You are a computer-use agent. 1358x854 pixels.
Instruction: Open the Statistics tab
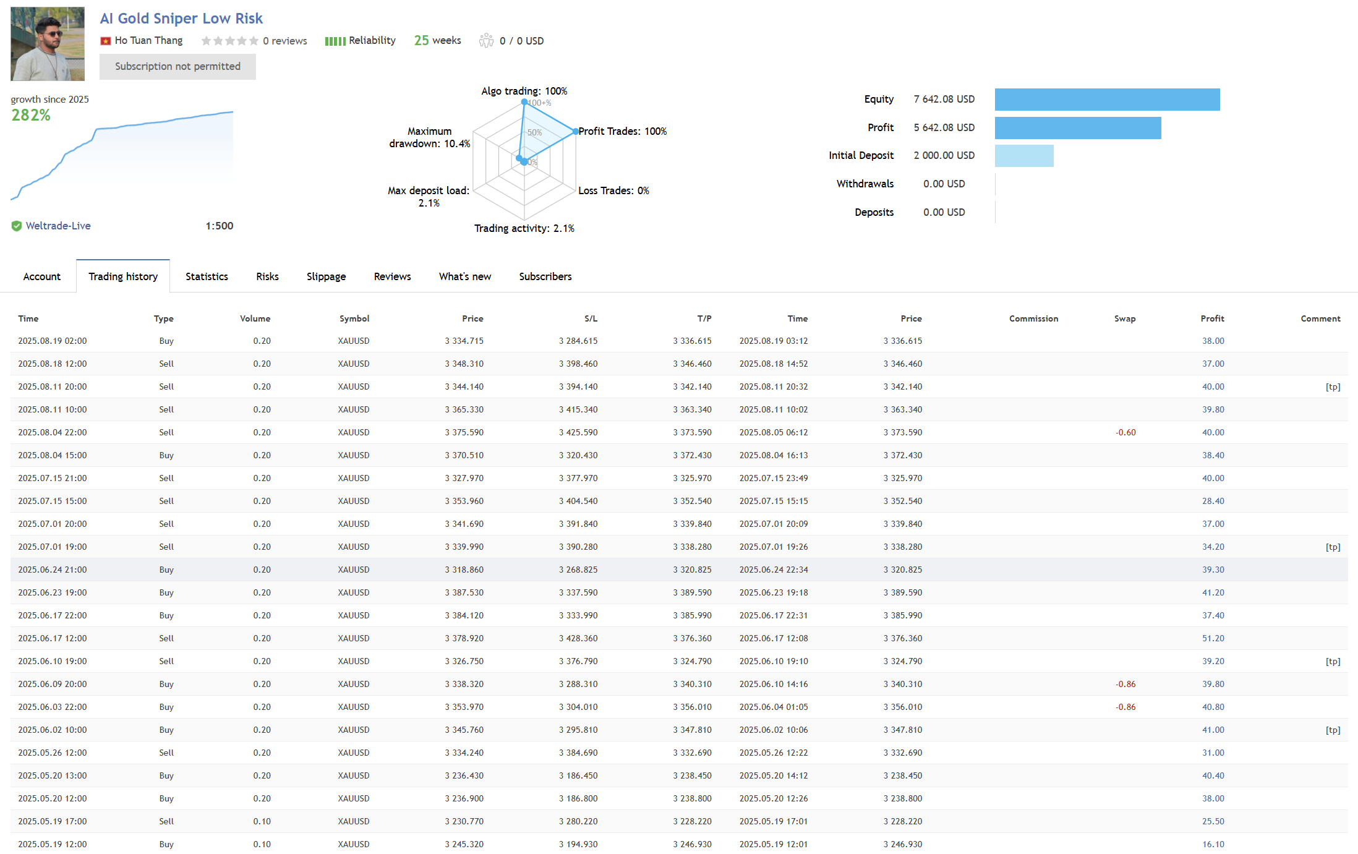(207, 276)
